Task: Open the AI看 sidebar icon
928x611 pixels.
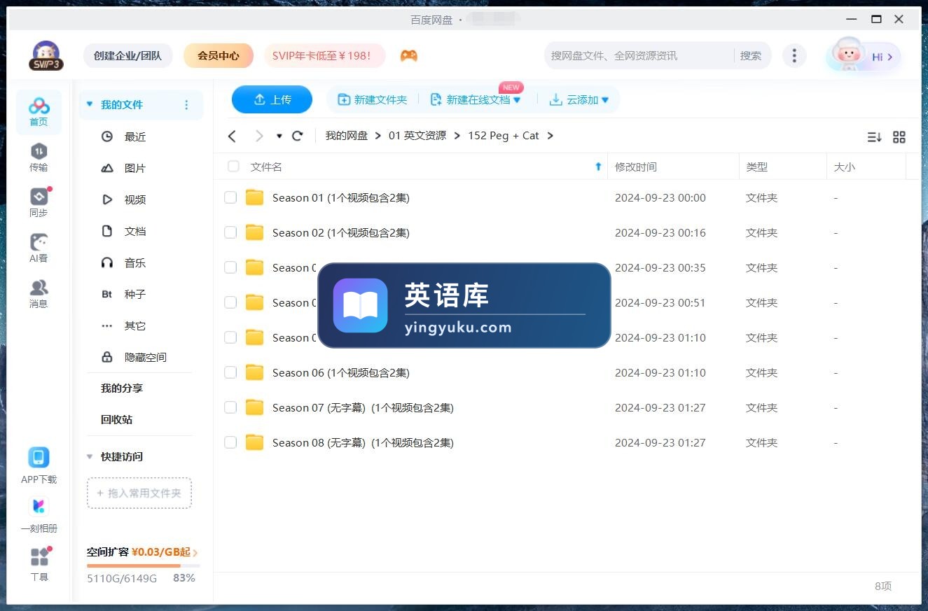Action: (39, 248)
